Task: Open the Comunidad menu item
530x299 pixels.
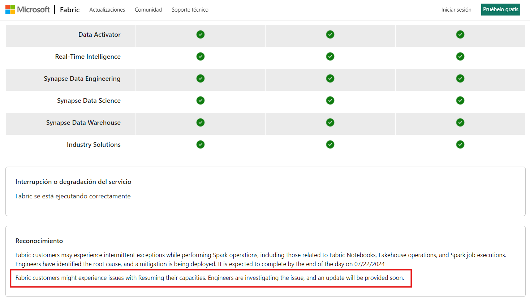Action: (x=148, y=10)
